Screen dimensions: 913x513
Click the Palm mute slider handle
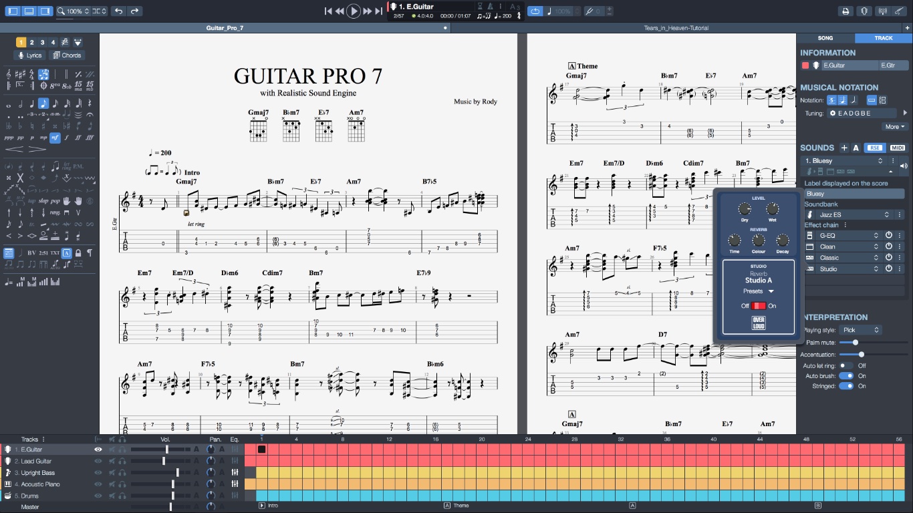point(855,343)
